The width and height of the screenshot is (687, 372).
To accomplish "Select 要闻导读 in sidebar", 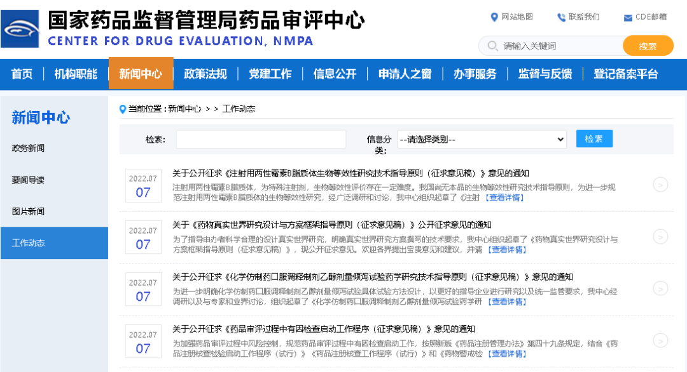I will coord(28,180).
